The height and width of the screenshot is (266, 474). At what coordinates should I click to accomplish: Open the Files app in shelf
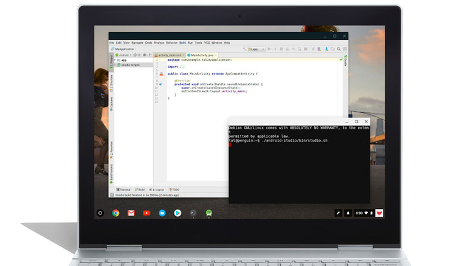(x=162, y=213)
